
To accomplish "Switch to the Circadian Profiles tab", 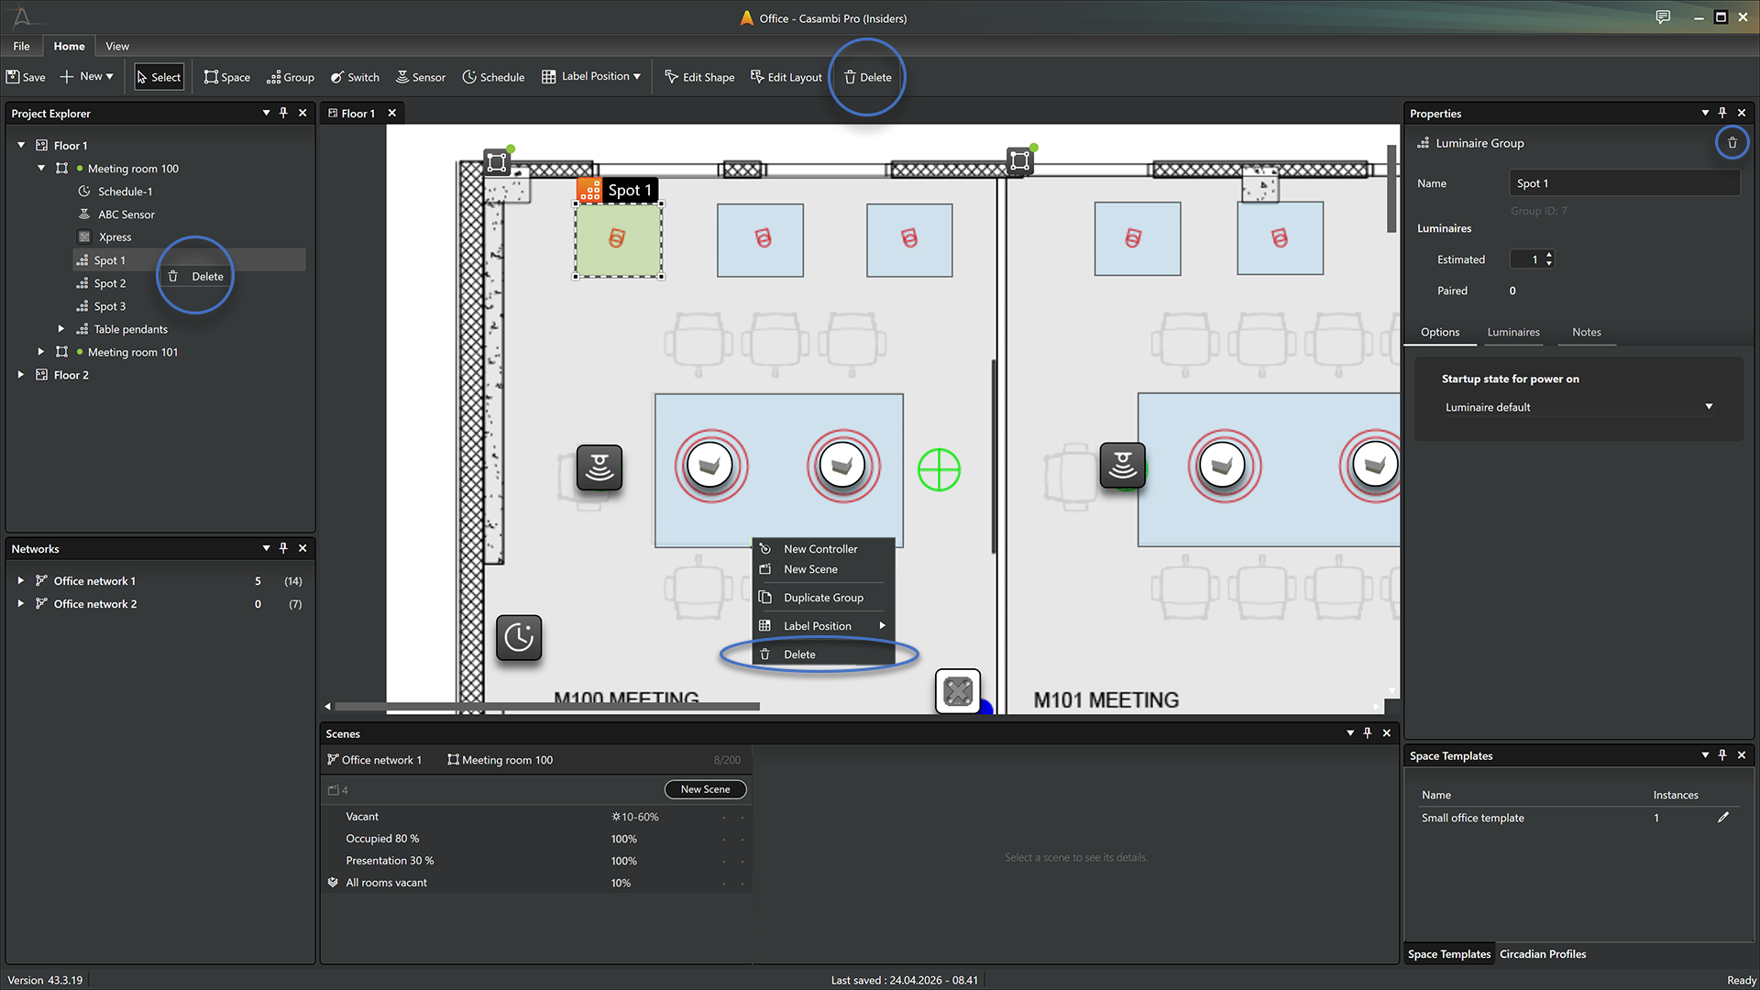I will [x=1543, y=954].
